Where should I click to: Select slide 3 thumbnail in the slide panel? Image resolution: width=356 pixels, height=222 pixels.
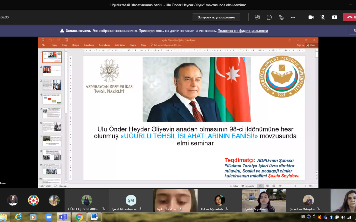click(52, 85)
